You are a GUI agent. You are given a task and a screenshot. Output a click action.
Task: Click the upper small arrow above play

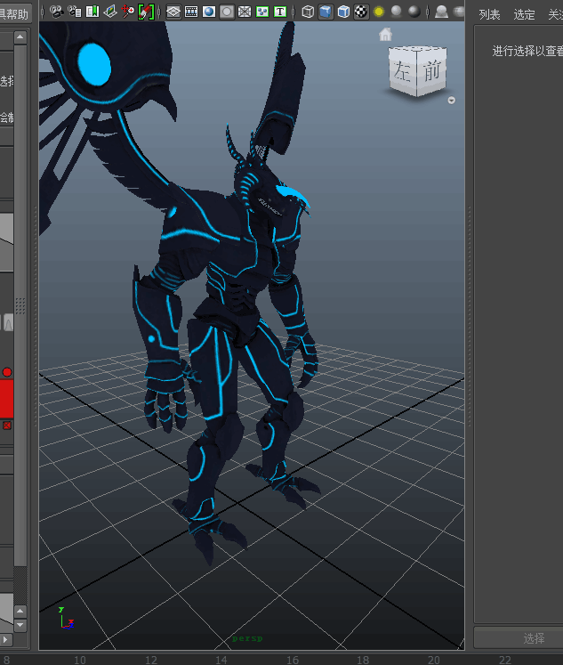point(20,611)
